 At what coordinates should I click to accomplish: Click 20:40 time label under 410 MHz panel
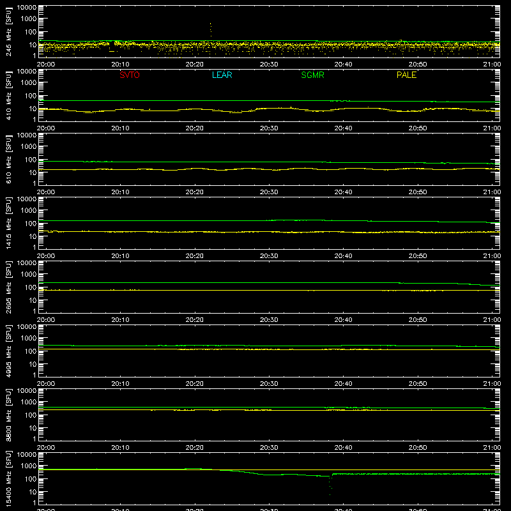point(343,128)
